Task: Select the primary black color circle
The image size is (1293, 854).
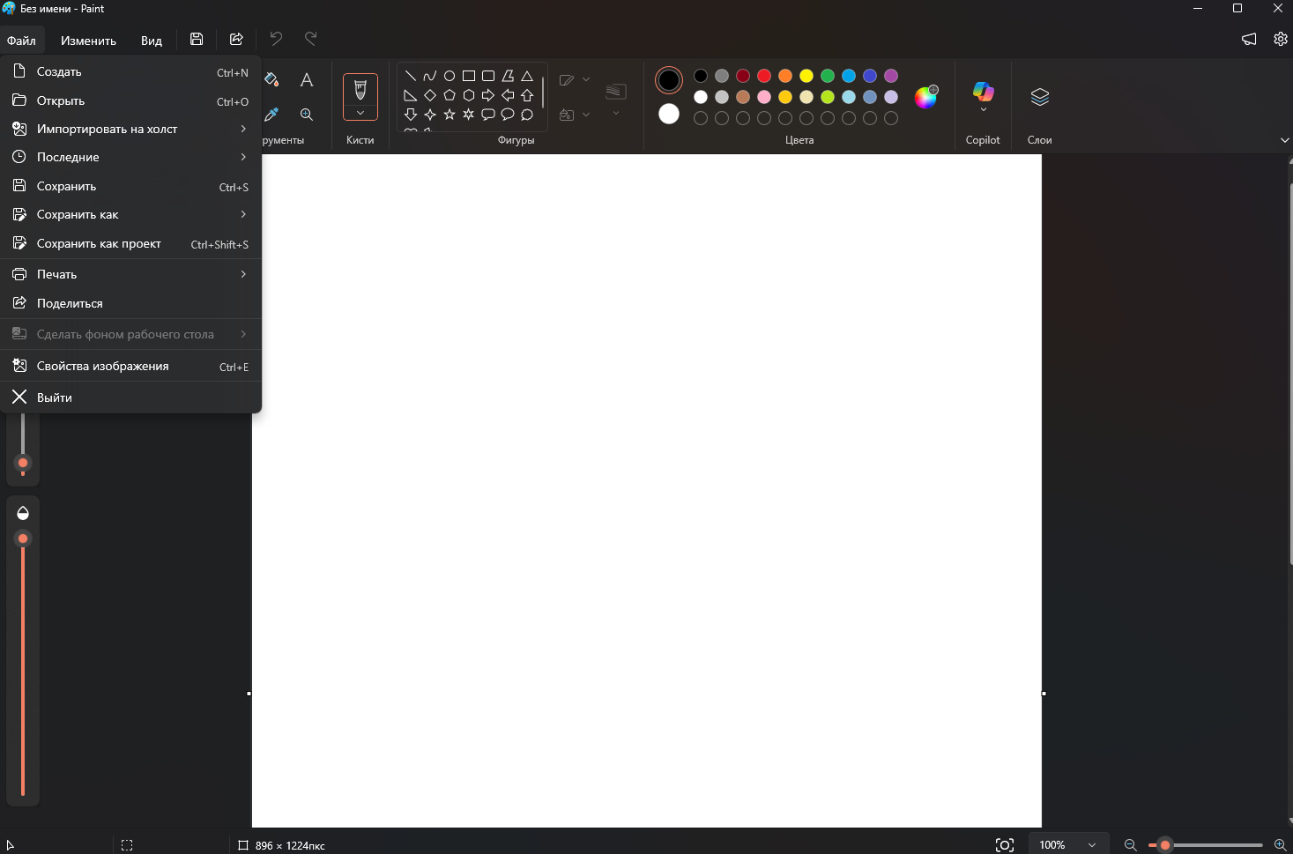Action: pyautogui.click(x=669, y=80)
